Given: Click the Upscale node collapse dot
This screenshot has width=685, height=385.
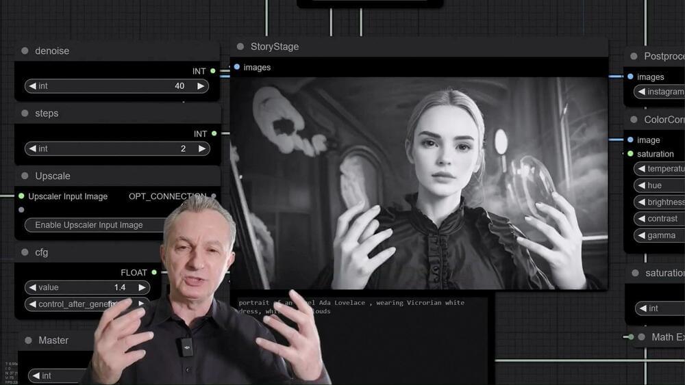Looking at the screenshot, I should 25,176.
